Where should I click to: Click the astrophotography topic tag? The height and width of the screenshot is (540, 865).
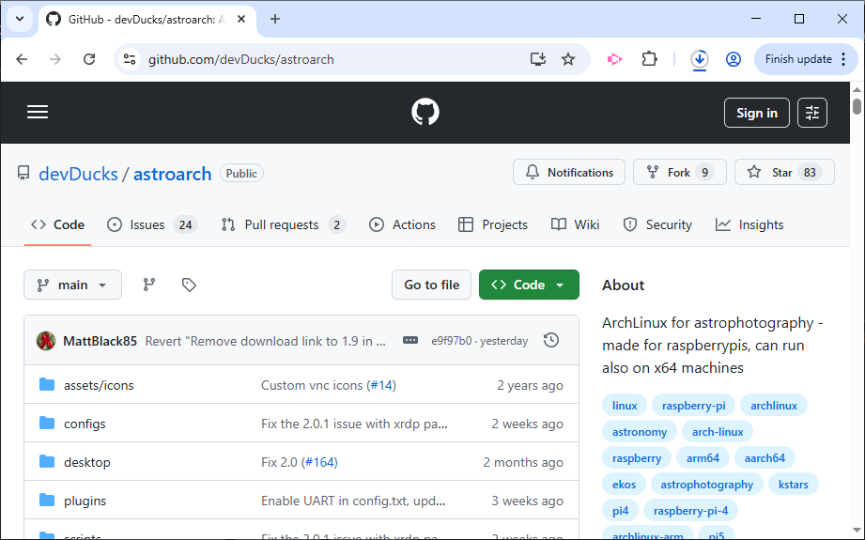tap(706, 485)
